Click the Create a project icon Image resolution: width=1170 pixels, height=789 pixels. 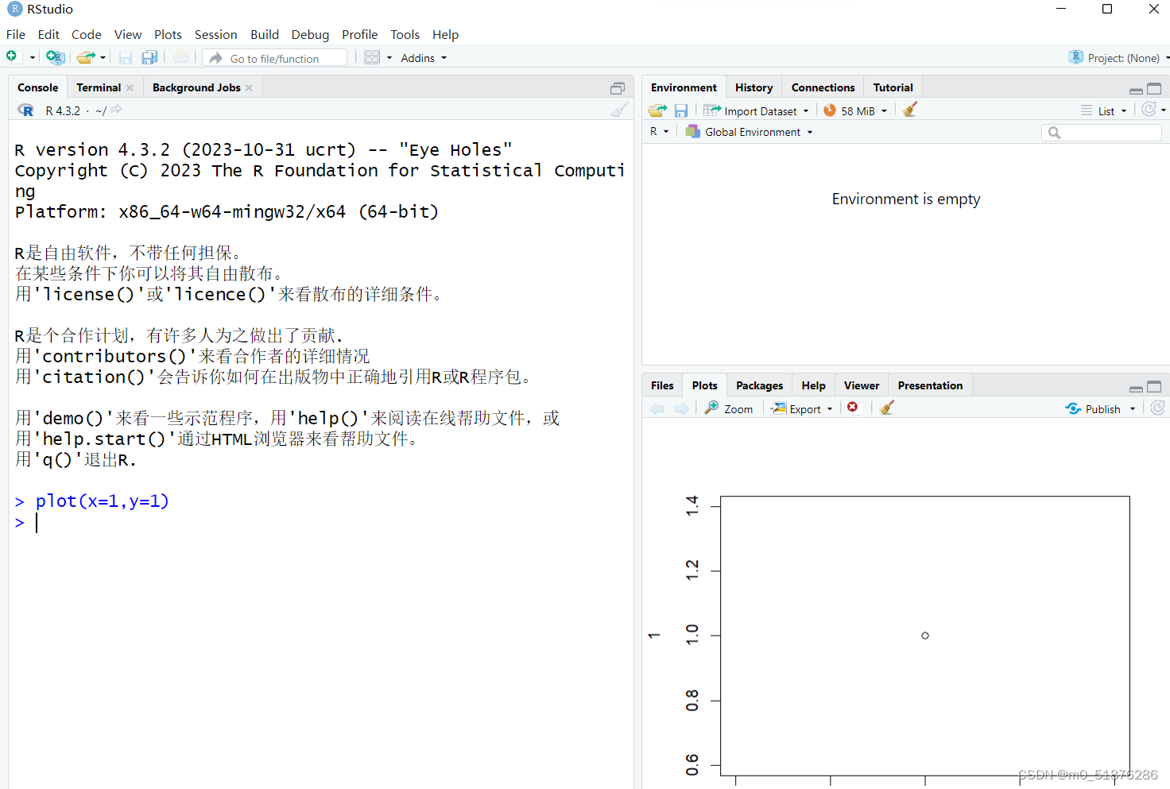[x=55, y=57]
